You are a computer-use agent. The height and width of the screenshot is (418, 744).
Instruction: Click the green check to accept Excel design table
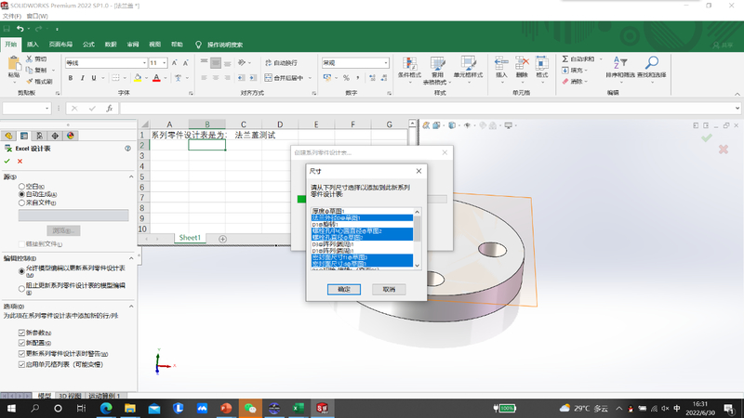pos(7,161)
